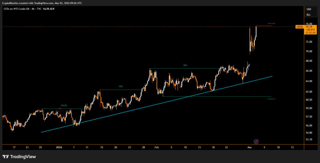Select the CHoCH label on chart
This screenshot has width=320, height=163.
click(x=63, y=106)
